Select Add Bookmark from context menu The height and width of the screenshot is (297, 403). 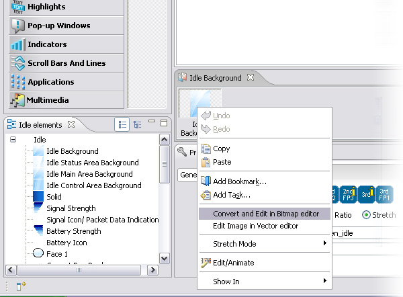[239, 181]
